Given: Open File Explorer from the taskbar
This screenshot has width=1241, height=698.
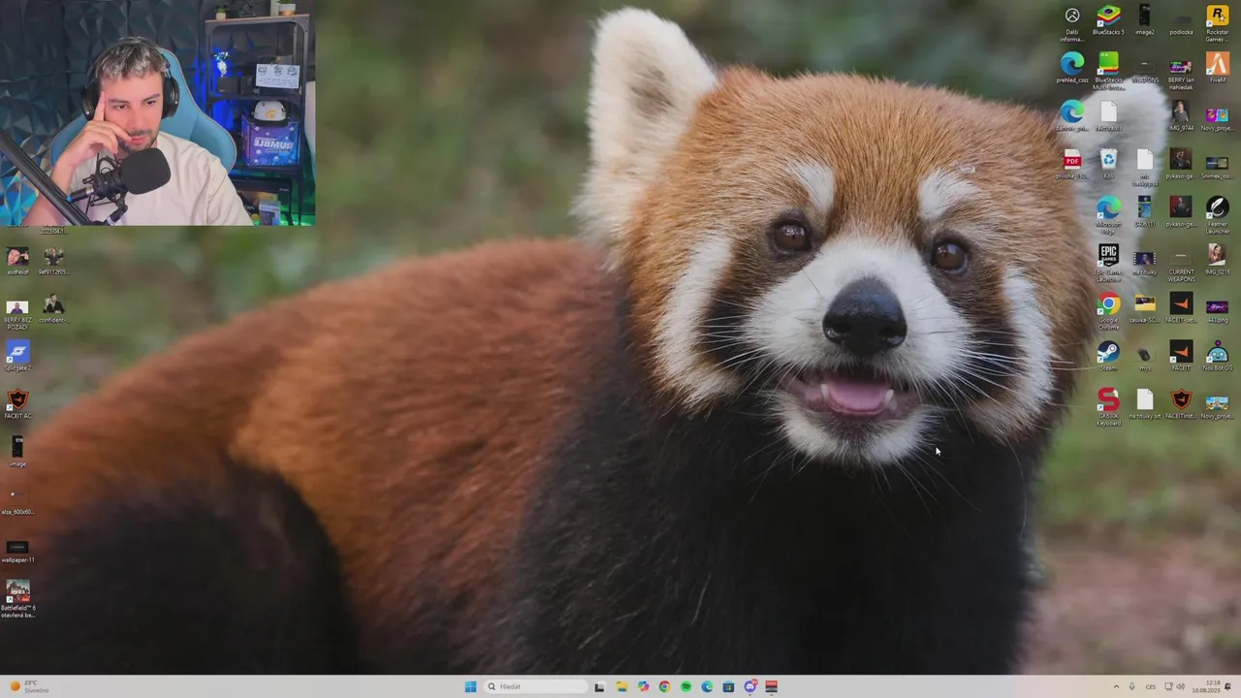Looking at the screenshot, I should [621, 686].
